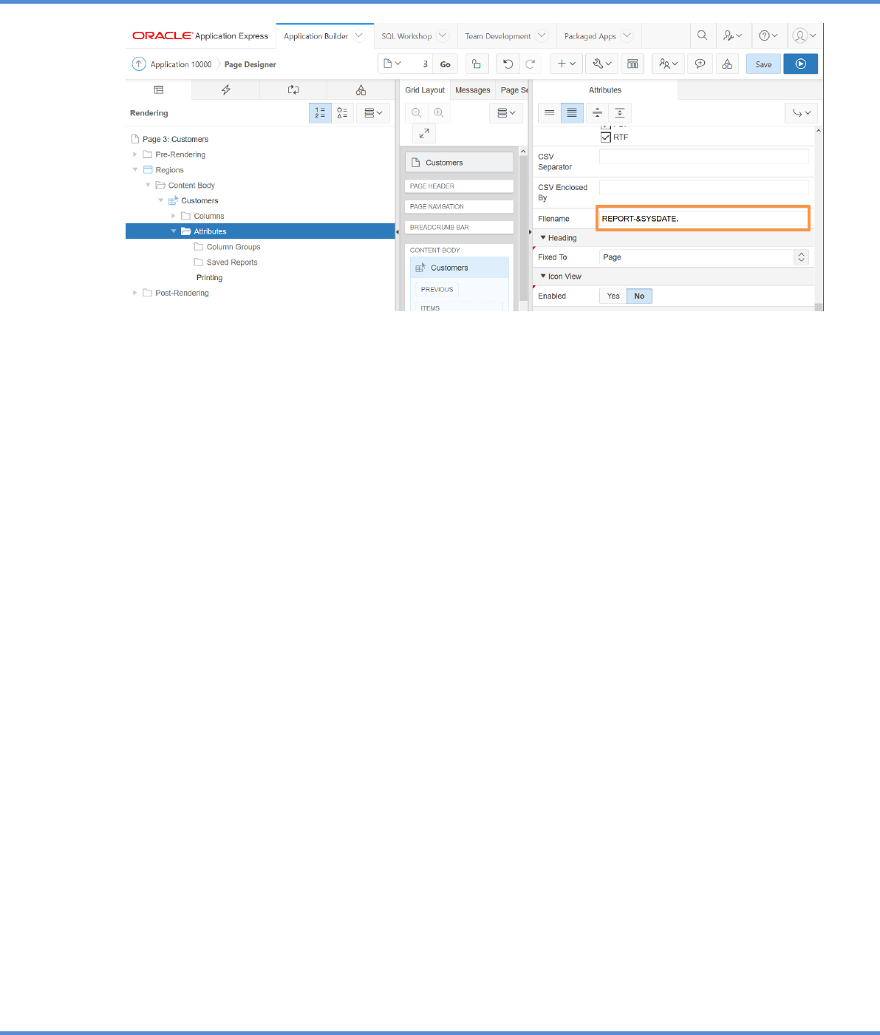Switch to the Processing arrows tab
880x1035 pixels.
pyautogui.click(x=293, y=89)
